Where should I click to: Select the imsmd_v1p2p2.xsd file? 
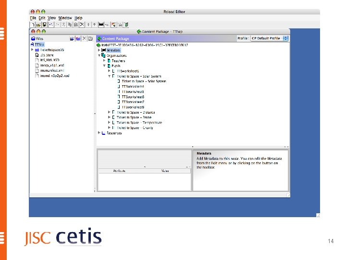click(x=55, y=76)
